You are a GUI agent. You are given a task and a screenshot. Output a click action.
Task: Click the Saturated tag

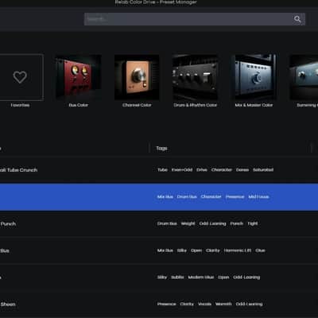pyautogui.click(x=263, y=170)
